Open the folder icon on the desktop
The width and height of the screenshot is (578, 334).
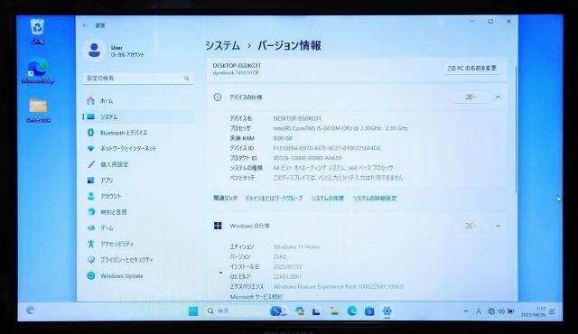click(x=38, y=110)
